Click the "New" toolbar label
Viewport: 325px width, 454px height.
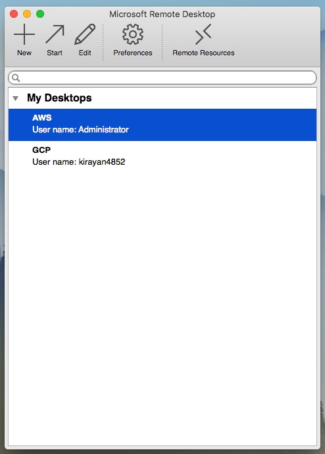24,53
